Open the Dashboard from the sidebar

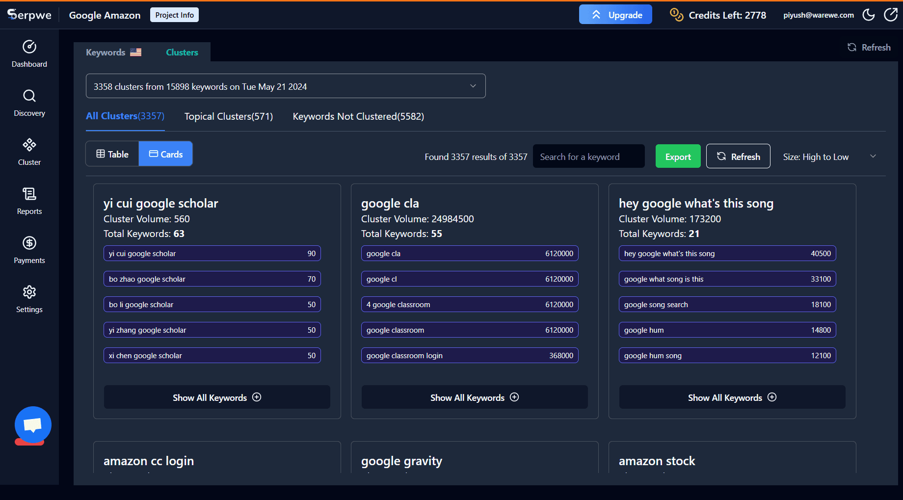[x=29, y=54]
